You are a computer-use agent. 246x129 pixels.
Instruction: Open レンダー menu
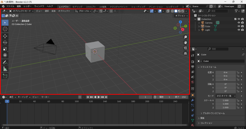click(27, 6)
